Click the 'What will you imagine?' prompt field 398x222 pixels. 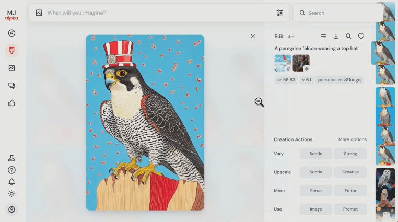[x=157, y=13]
